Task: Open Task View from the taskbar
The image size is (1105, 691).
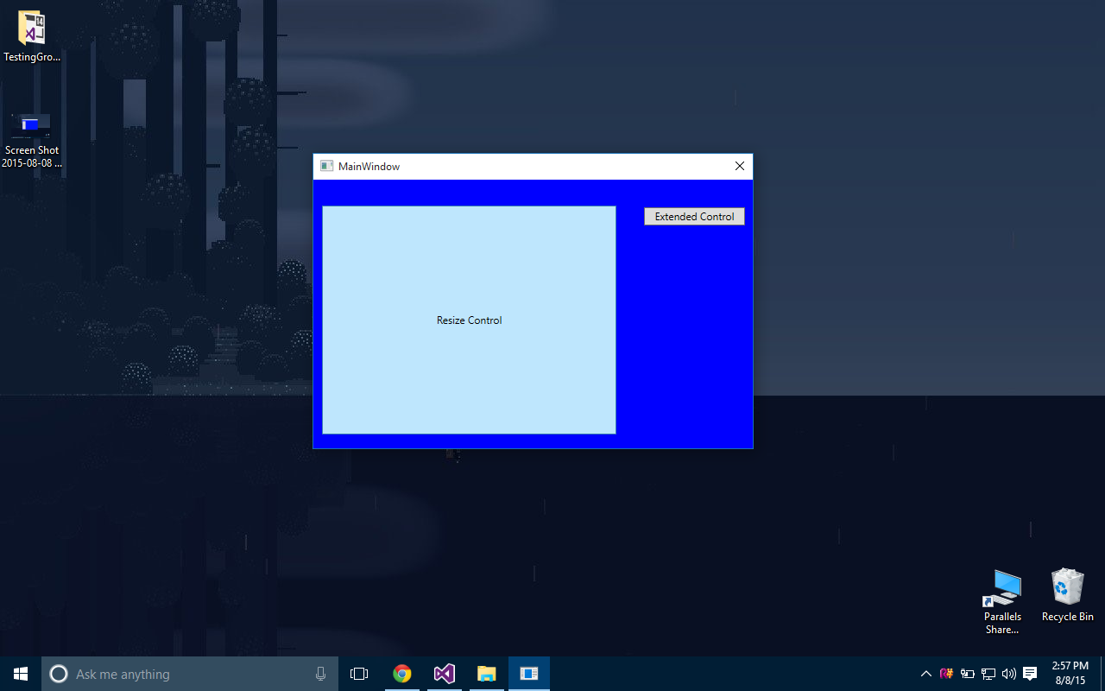Action: tap(359, 674)
